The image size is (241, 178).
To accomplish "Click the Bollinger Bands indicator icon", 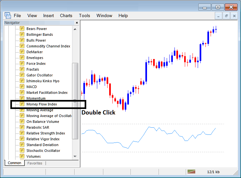I will click(x=22, y=35).
